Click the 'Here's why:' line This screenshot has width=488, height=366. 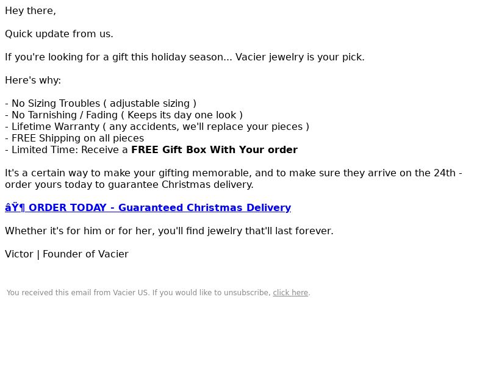point(33,80)
